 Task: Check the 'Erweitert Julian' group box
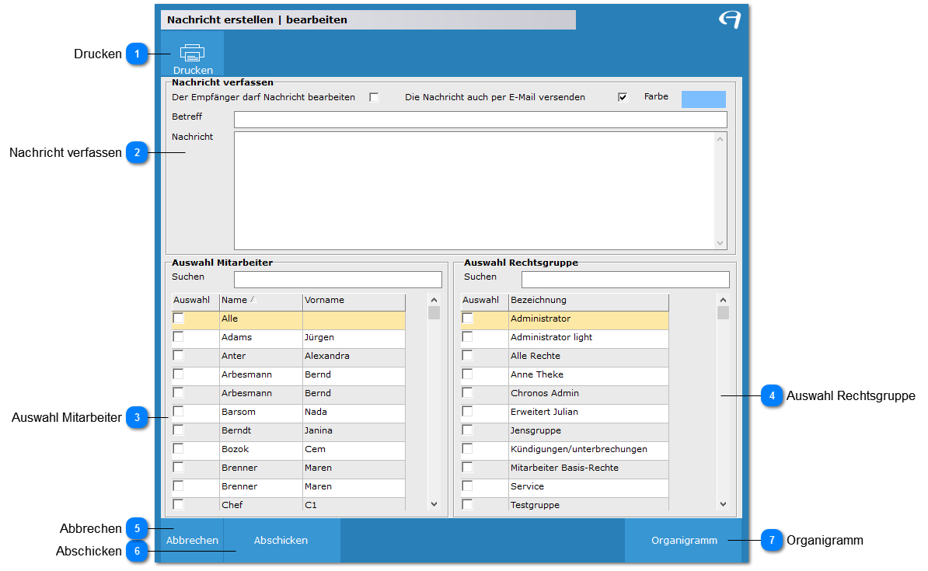pos(468,411)
